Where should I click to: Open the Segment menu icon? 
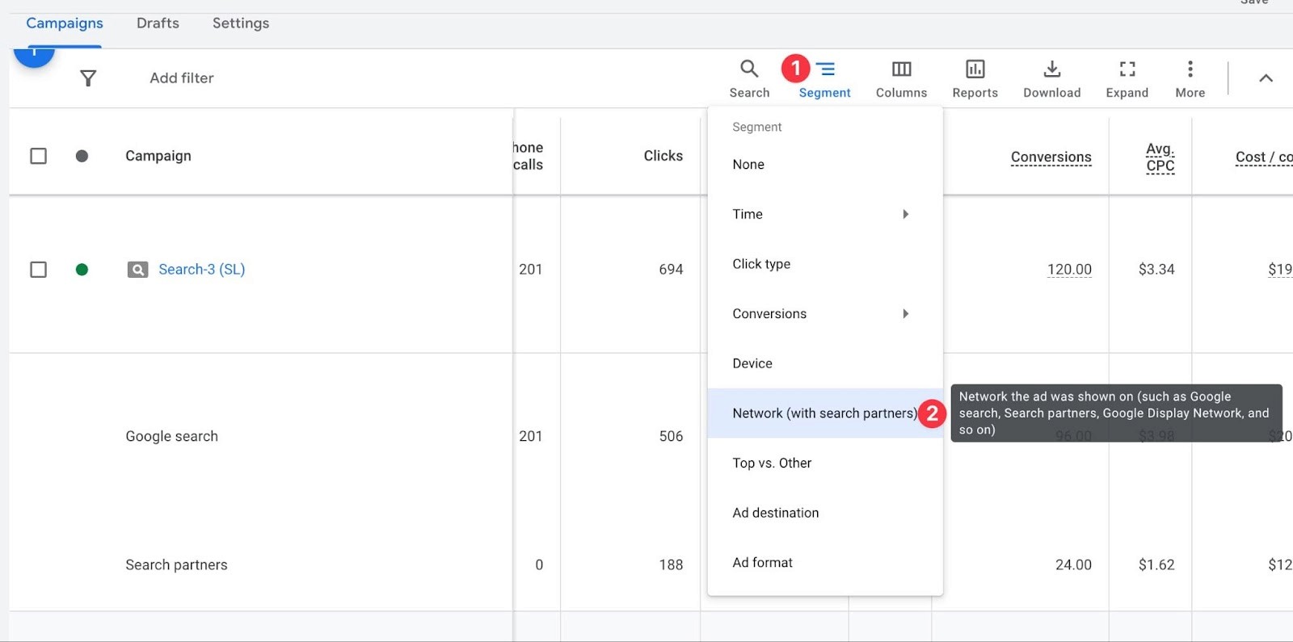click(825, 69)
